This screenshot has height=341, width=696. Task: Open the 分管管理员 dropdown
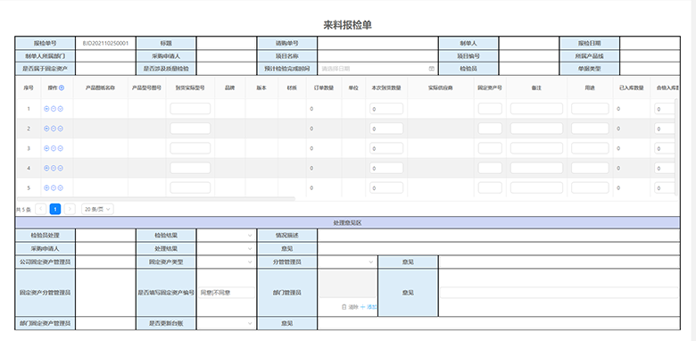pos(347,262)
